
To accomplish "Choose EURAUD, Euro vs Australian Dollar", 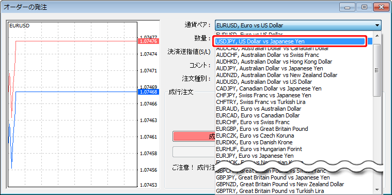I will (294, 109).
